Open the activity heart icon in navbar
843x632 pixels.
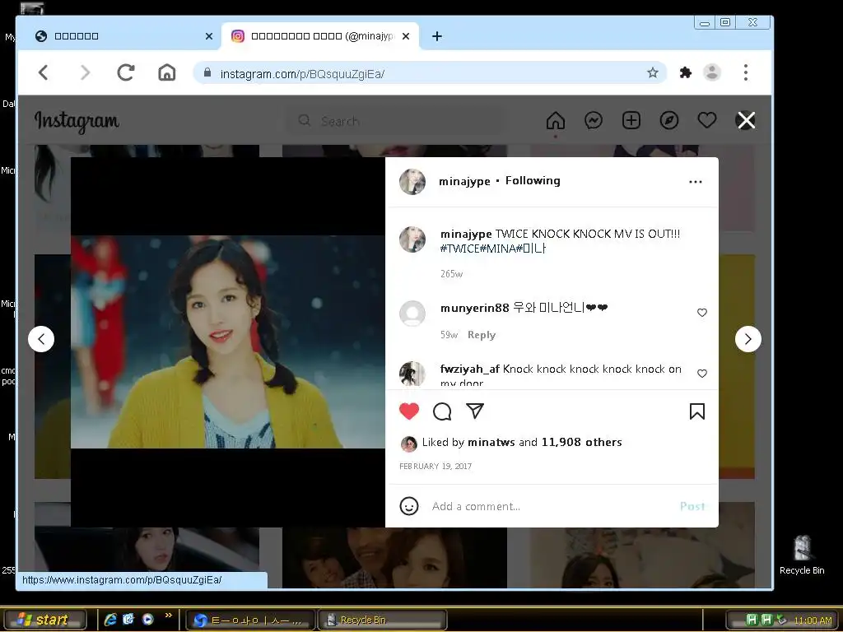click(707, 120)
